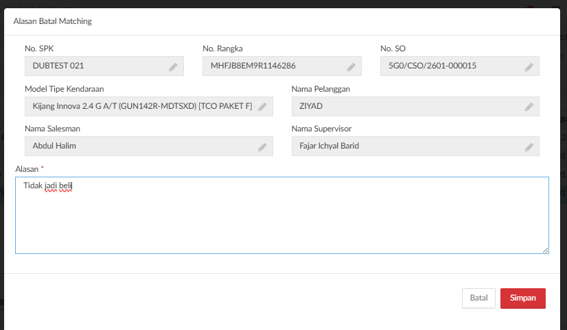Select the Kijang Innova model type field
567x330 pixels.
141,107
